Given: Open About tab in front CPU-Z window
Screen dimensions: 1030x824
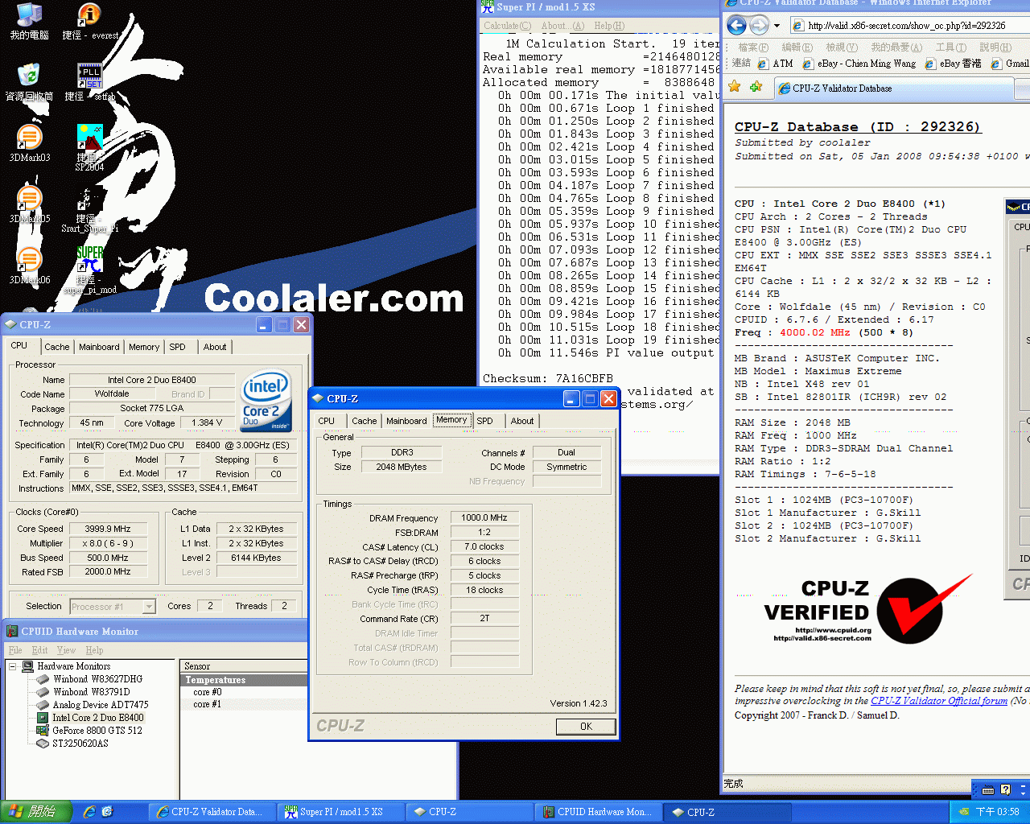Looking at the screenshot, I should tap(521, 421).
